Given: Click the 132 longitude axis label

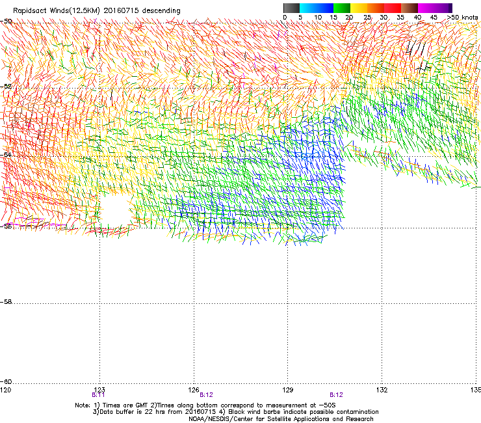Looking at the screenshot, I should tap(382, 390).
